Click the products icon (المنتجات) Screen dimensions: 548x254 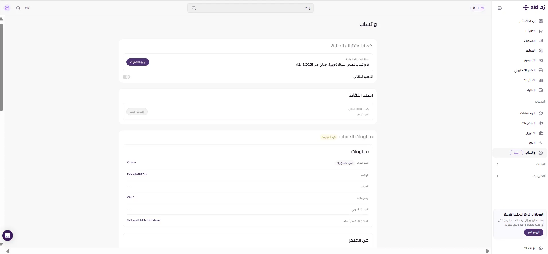541,41
